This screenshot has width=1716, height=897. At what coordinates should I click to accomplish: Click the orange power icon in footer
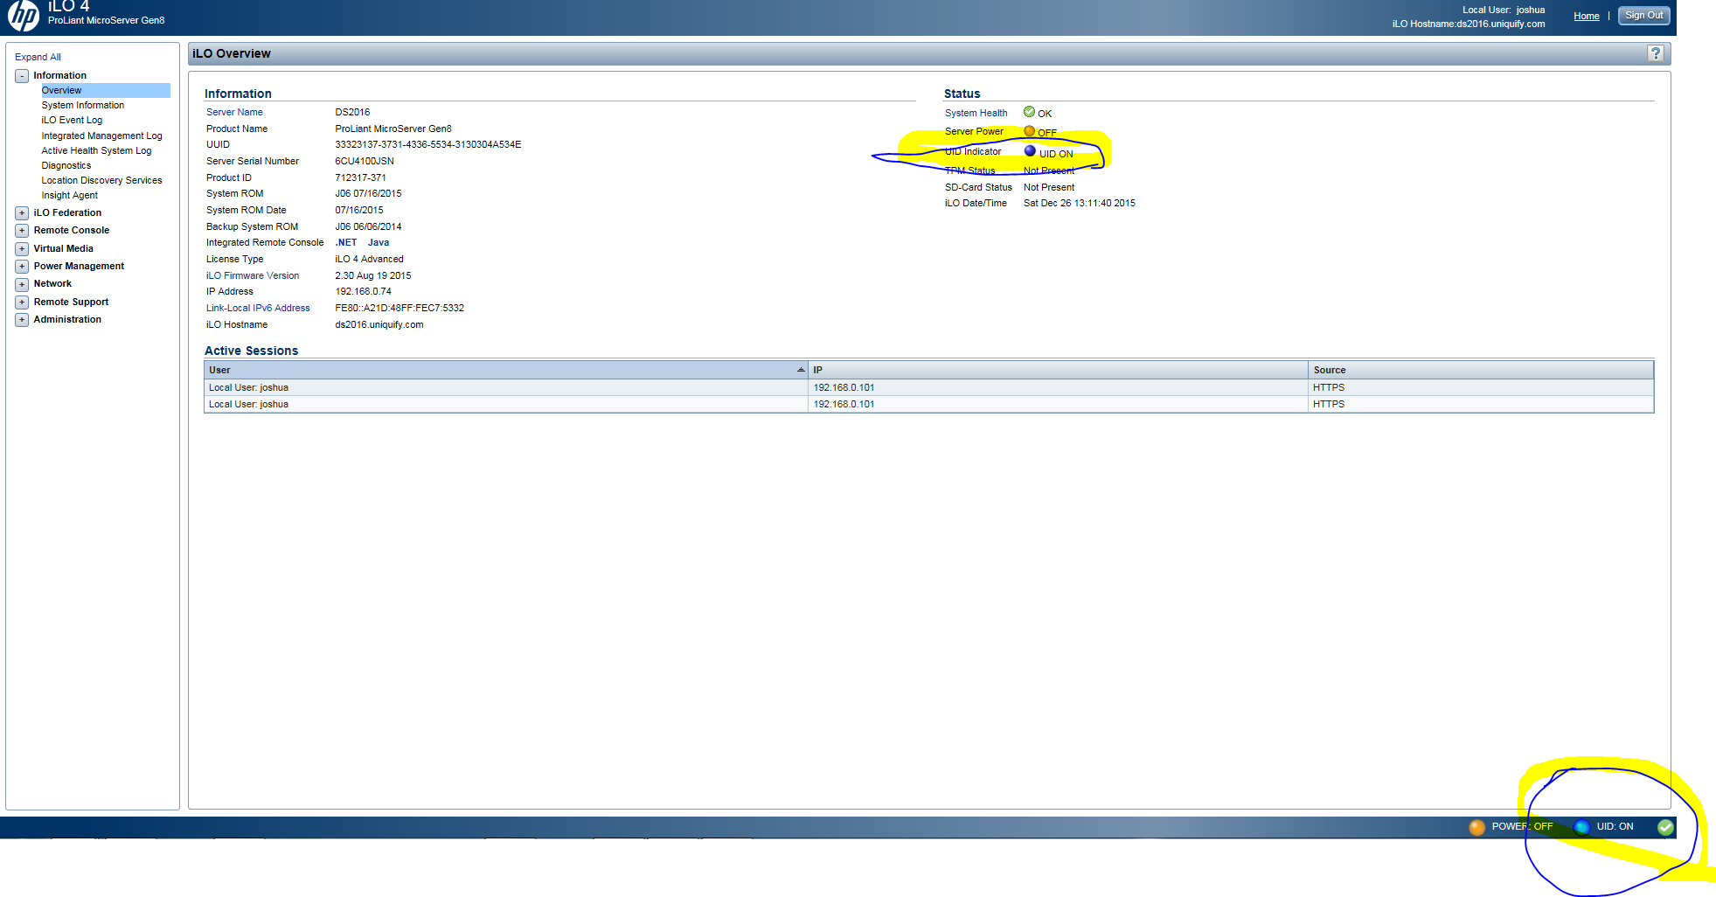coord(1476,827)
